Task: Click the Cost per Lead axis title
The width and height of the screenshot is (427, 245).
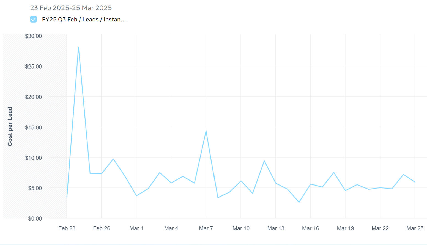Action: 10,126
